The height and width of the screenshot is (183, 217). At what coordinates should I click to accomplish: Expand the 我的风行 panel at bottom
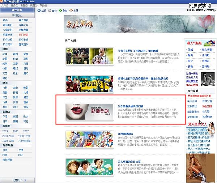[17, 180]
